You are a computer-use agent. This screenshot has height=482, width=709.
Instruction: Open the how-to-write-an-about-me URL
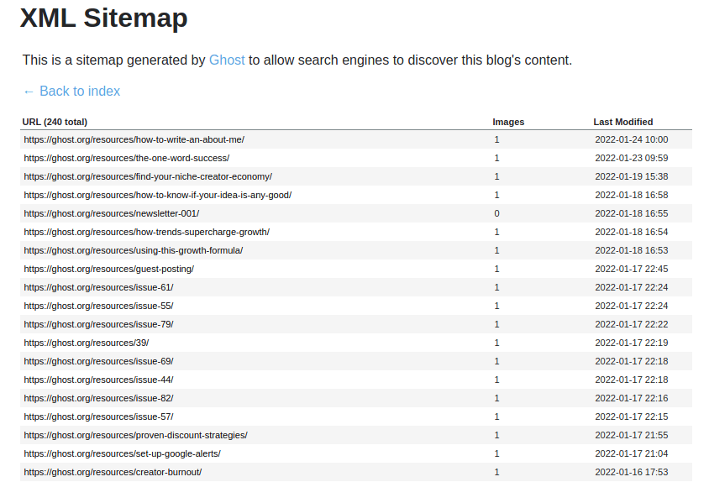click(x=134, y=139)
